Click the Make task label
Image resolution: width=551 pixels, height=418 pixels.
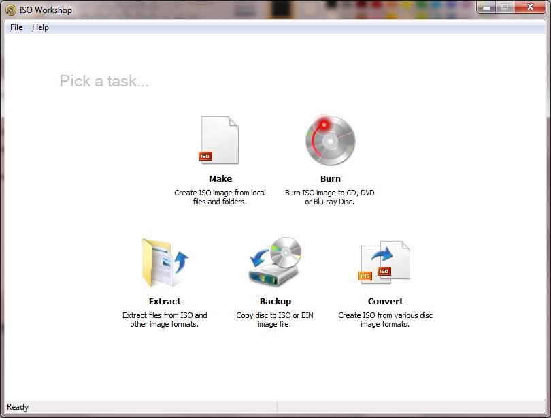[x=219, y=178]
